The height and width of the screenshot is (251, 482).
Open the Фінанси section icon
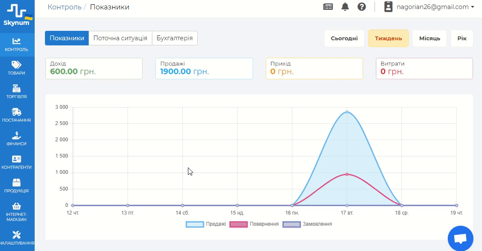pos(17,136)
